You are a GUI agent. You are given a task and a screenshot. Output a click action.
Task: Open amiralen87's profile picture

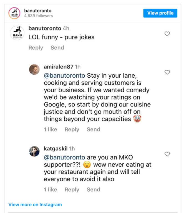tap(34, 69)
